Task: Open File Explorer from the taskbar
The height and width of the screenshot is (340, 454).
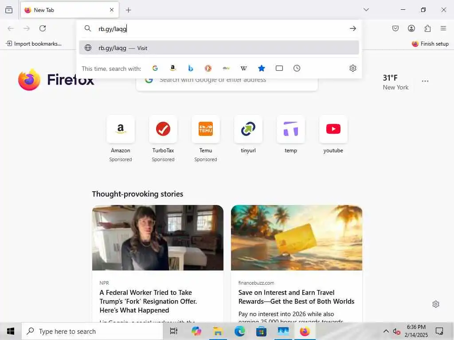Action: 218,331
